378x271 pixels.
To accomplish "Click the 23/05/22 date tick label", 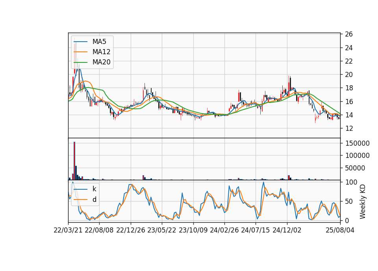I will coord(162,230).
